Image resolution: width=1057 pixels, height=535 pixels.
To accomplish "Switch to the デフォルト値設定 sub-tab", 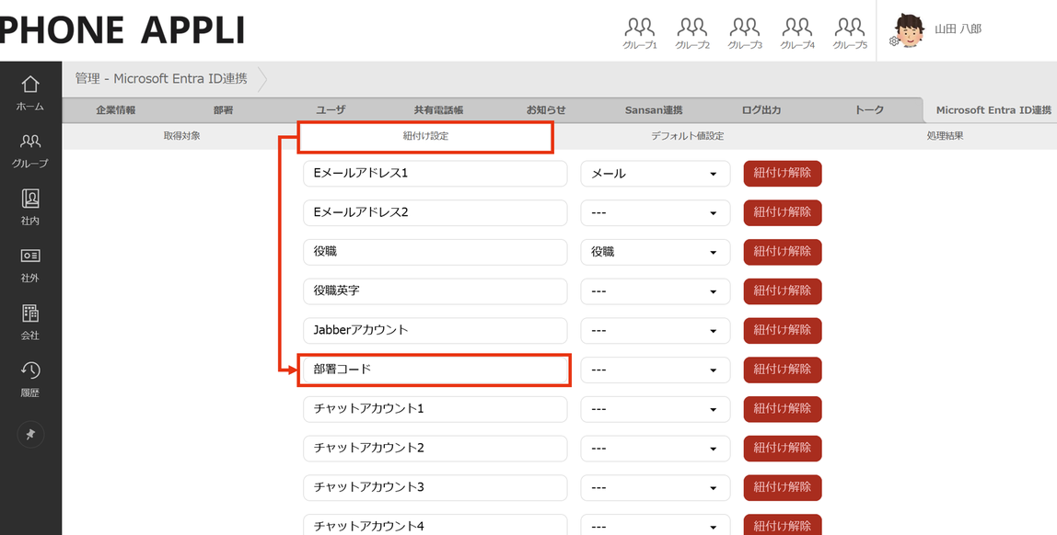I will tap(687, 136).
